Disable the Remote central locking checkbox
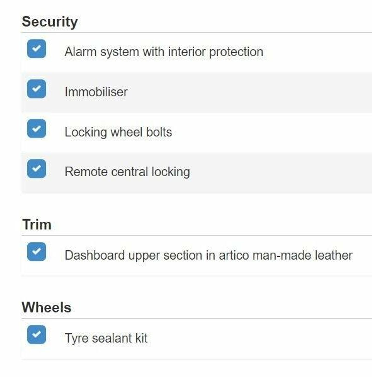Image resolution: width=372 pixels, height=377 pixels. click(36, 169)
